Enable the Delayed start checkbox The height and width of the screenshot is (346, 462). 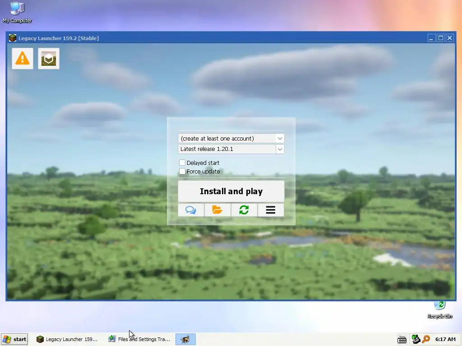point(182,163)
